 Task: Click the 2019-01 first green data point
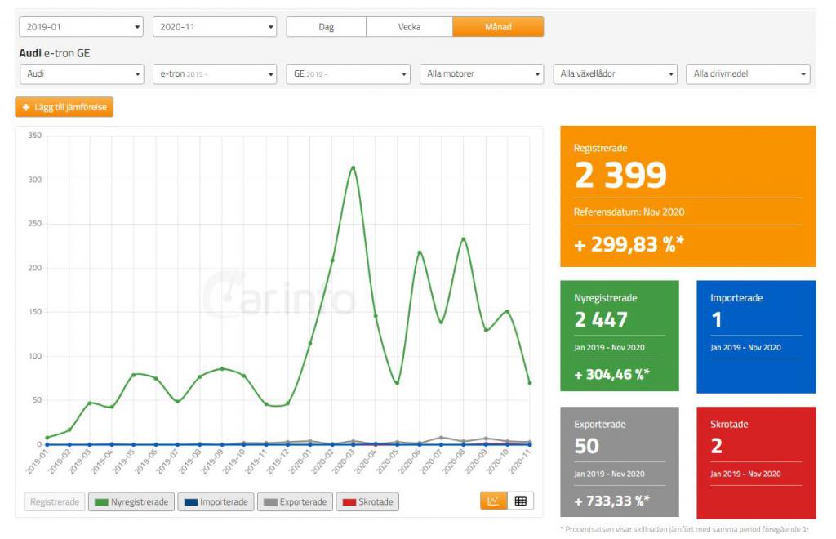47,438
